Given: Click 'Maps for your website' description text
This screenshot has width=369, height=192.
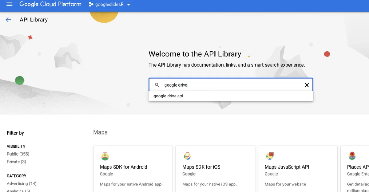Looking at the screenshot, I should pos(285,184).
